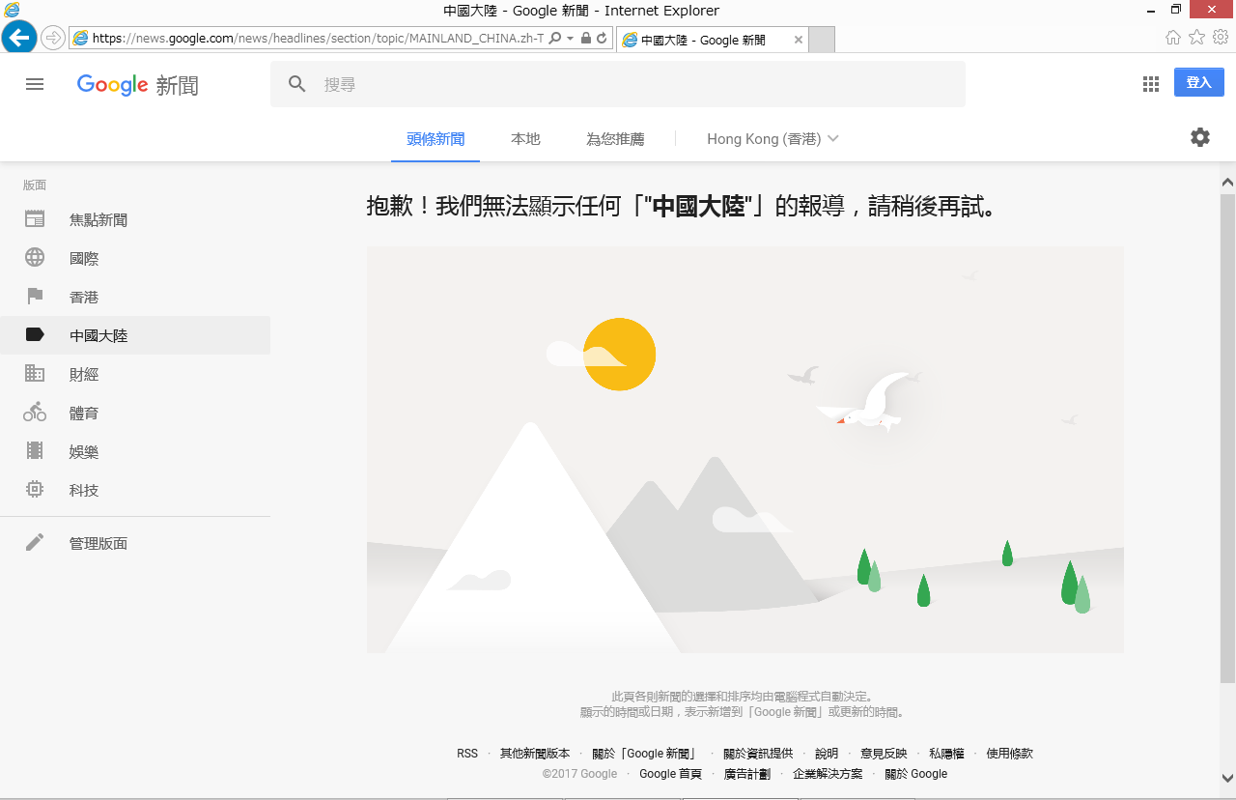Open the 國際 sidebar label
Viewport: 1236px width, 800px height.
tap(84, 259)
